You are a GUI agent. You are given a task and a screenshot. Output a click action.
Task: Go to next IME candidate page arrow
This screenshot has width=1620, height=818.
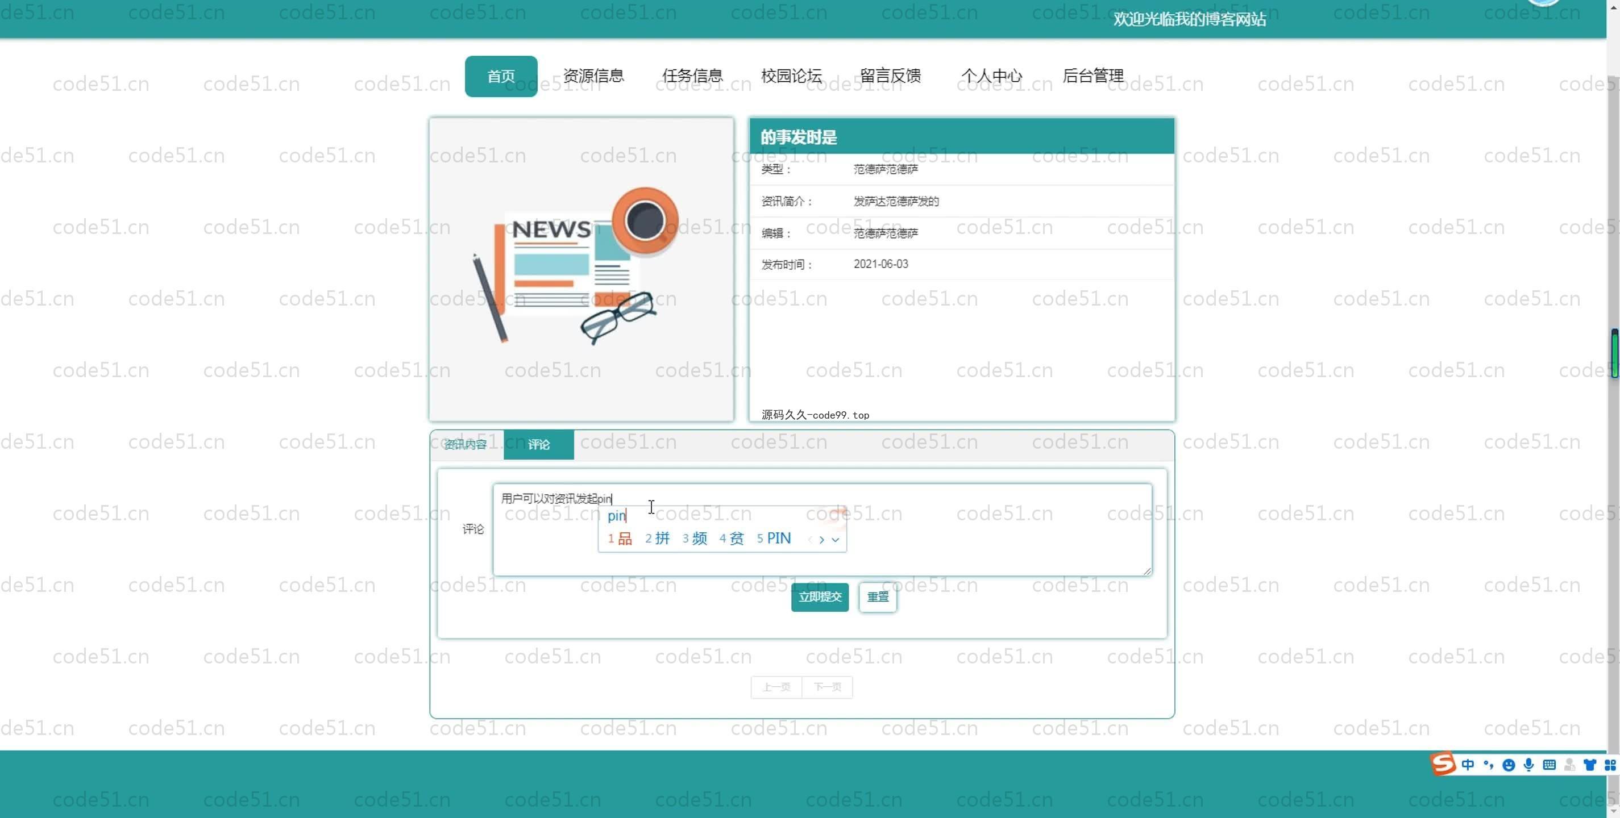(x=821, y=540)
